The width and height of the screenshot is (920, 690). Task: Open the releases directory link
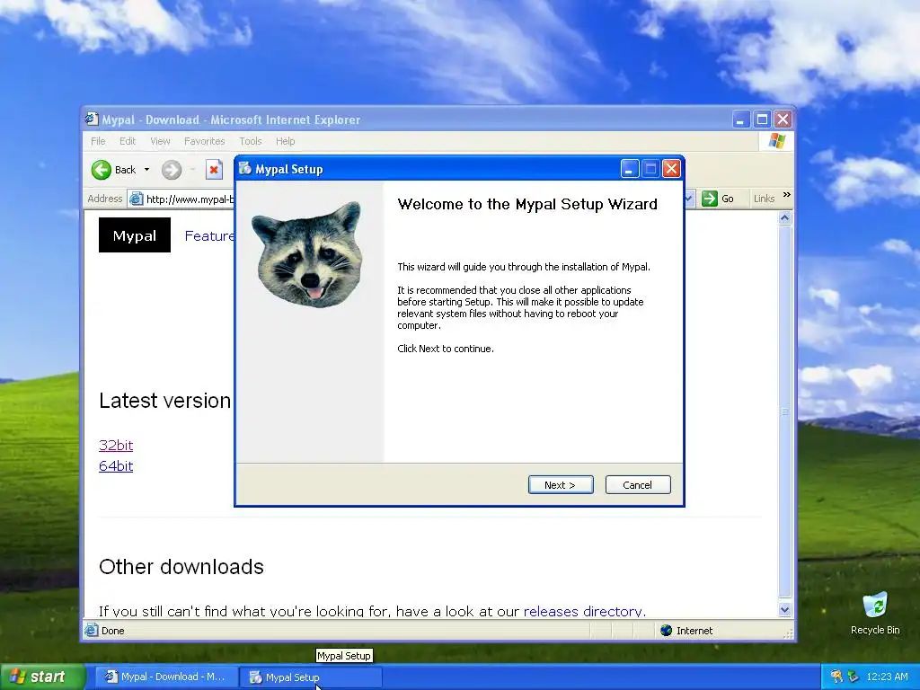(584, 611)
